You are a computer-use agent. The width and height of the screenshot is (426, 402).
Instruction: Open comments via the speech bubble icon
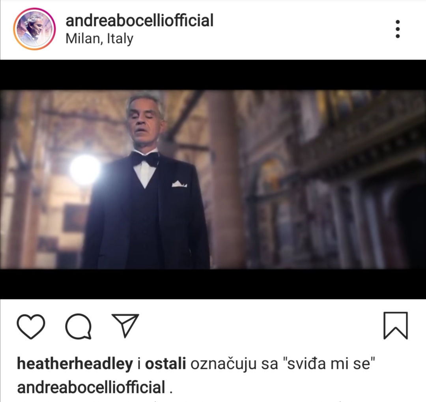tap(78, 326)
